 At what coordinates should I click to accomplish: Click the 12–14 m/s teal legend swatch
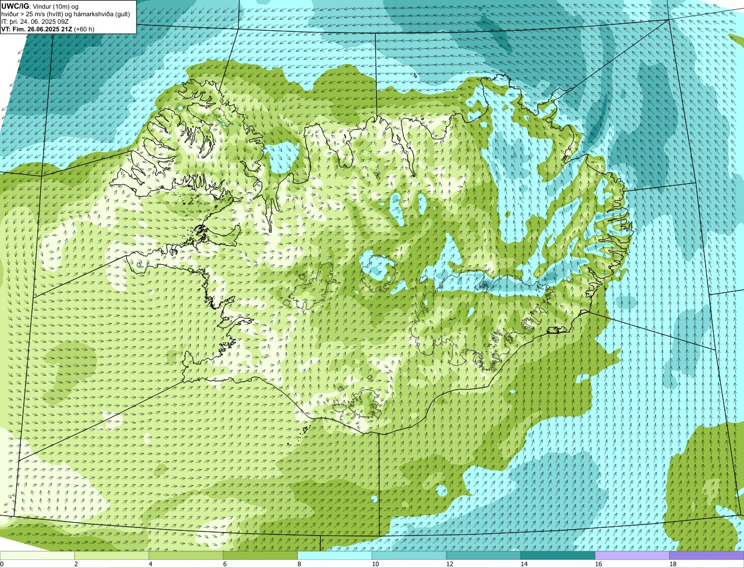484,555
